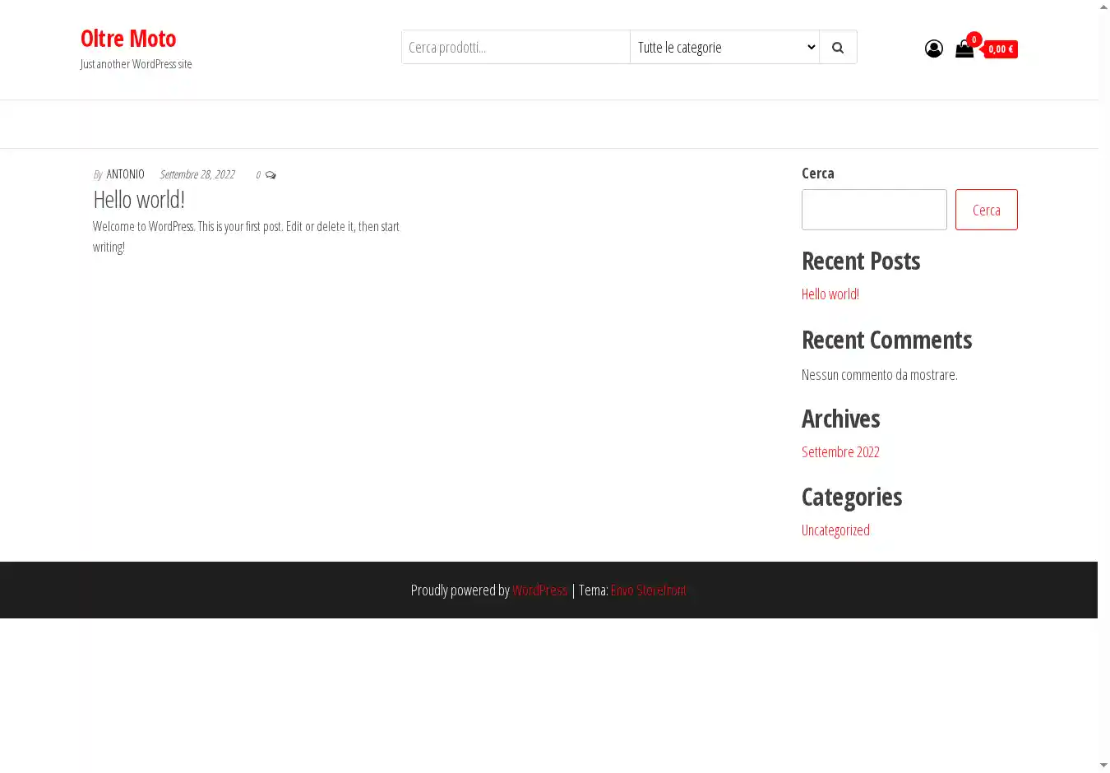1110x773 pixels.
Task: Open the Oltre Moto site title
Action: tap(128, 39)
